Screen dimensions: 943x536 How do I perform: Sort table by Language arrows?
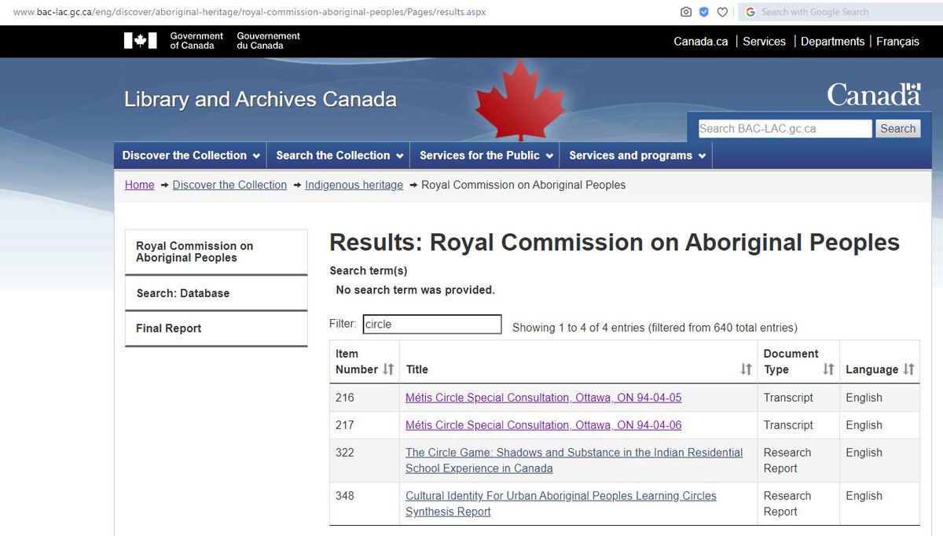click(908, 369)
